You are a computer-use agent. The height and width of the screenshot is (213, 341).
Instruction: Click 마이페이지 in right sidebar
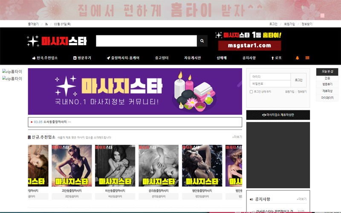327,98
